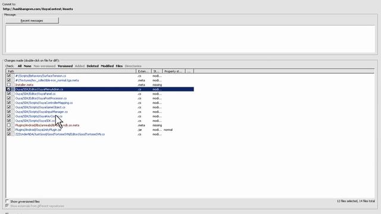
Task: Uncheck OuyaGameObject.cs checkbox
Action: point(9,107)
